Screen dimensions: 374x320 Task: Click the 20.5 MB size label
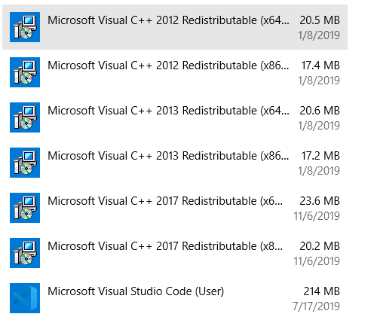coord(320,20)
